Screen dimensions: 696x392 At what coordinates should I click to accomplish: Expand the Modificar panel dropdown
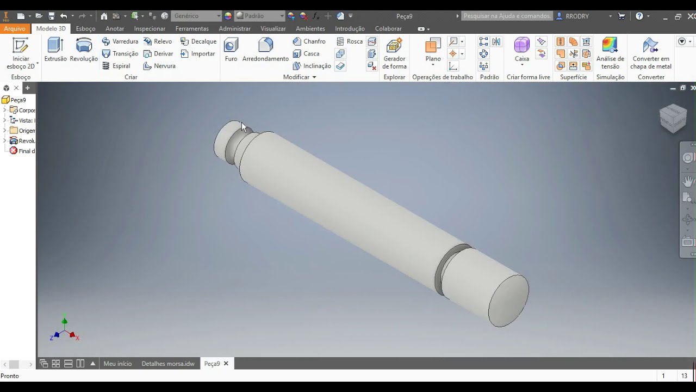300,77
